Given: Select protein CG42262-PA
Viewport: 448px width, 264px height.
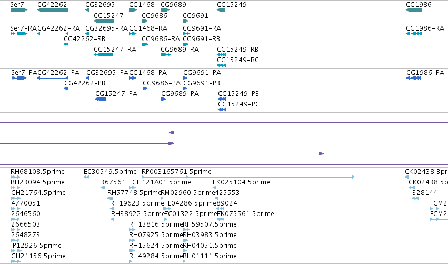Looking at the screenshot, I should pyautogui.click(x=53, y=78).
